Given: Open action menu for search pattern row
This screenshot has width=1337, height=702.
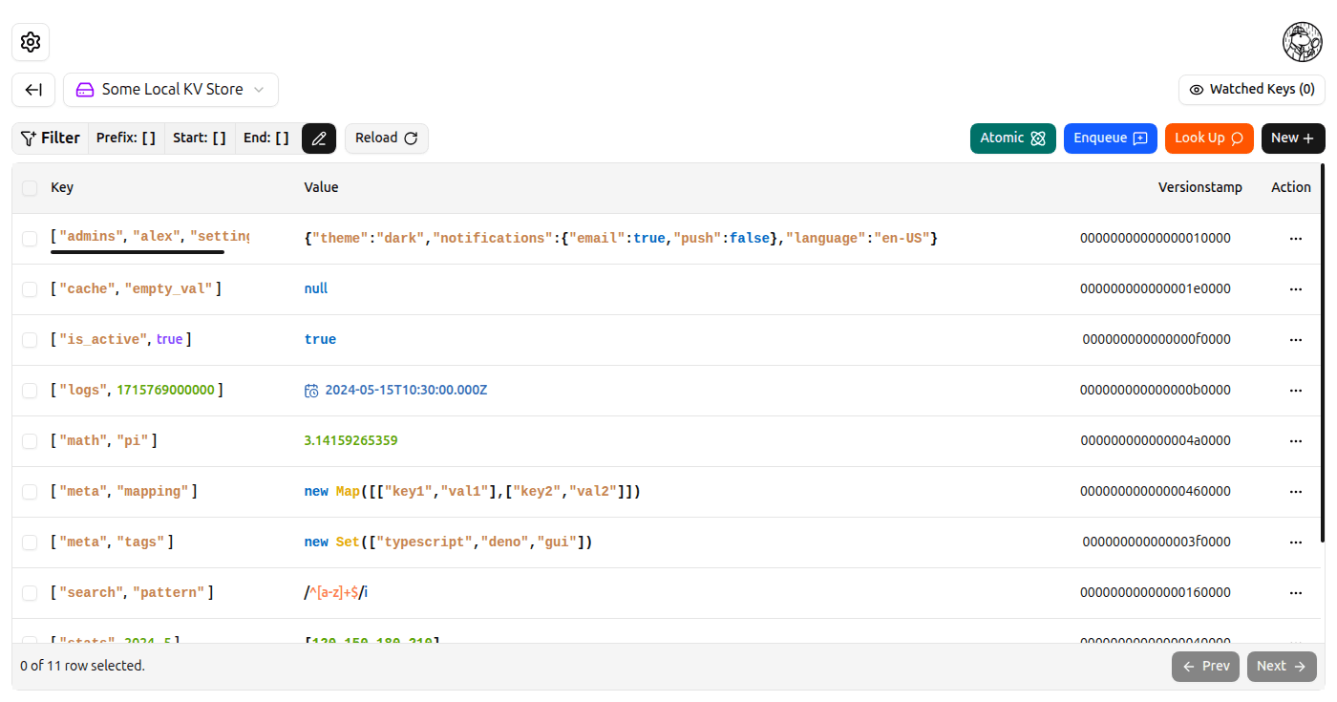Looking at the screenshot, I should tap(1296, 593).
